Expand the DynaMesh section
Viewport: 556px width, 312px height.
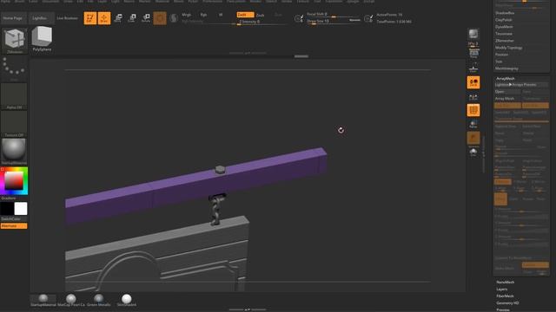[504, 27]
